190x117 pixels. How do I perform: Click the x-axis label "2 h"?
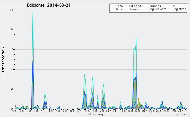[x=29, y=111]
